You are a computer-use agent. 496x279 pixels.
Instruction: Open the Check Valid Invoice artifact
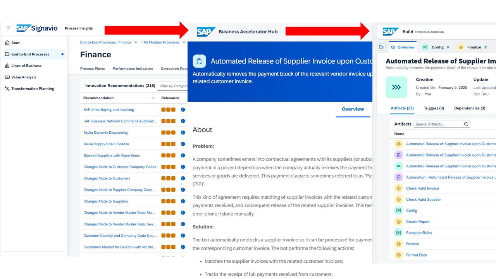click(422, 188)
